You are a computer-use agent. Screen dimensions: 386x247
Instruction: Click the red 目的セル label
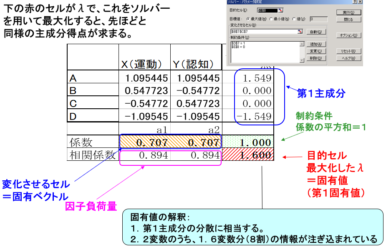point(327,156)
